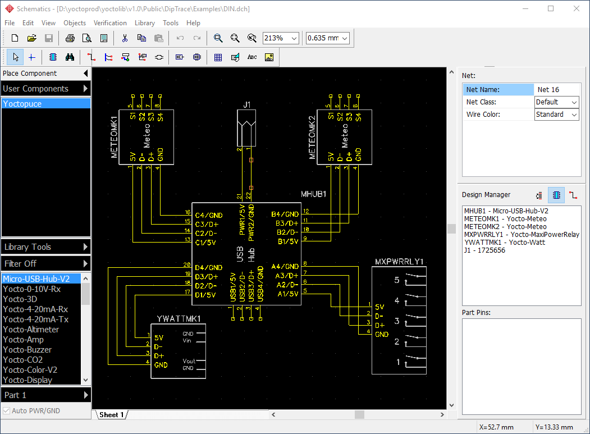
Task: Select METEOMK2 - Yocto-Meteo in Design Manager
Action: click(505, 227)
